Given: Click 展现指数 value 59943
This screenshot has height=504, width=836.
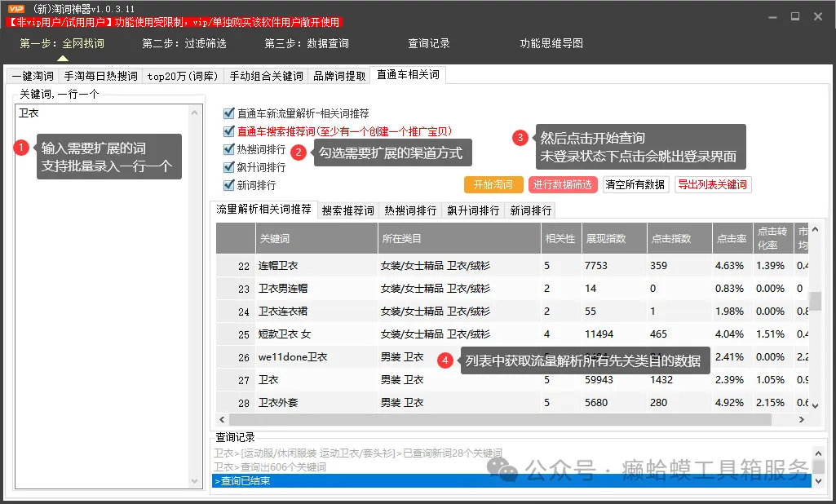Looking at the screenshot, I should click(x=599, y=380).
